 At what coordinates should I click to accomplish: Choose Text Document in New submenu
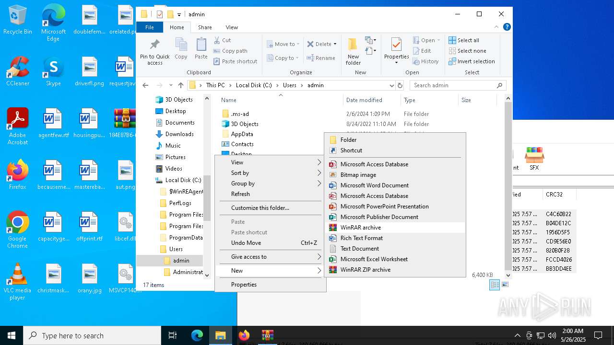(x=395, y=249)
